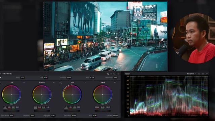
Task: Select the white point picker beside Gain
Action: [60, 83]
